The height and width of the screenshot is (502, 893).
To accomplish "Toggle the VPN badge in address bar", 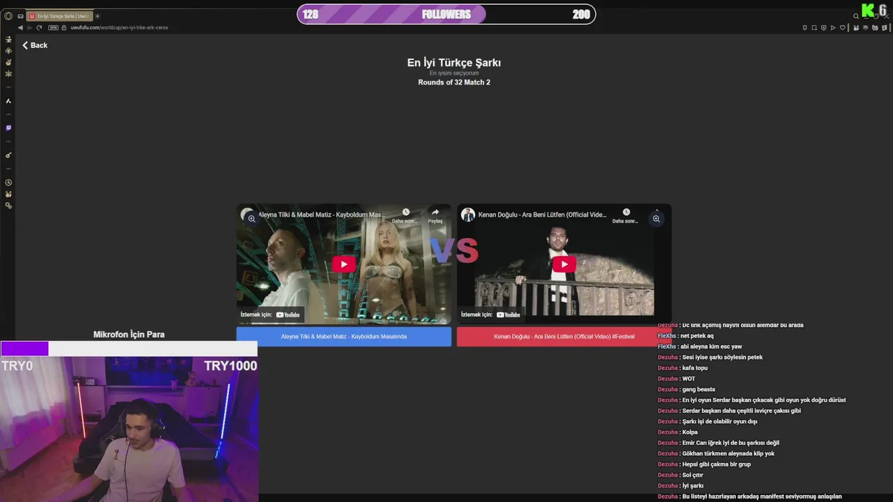I will coord(53,28).
